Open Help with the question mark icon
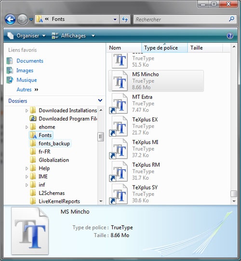The height and width of the screenshot is (261, 241). [x=230, y=36]
